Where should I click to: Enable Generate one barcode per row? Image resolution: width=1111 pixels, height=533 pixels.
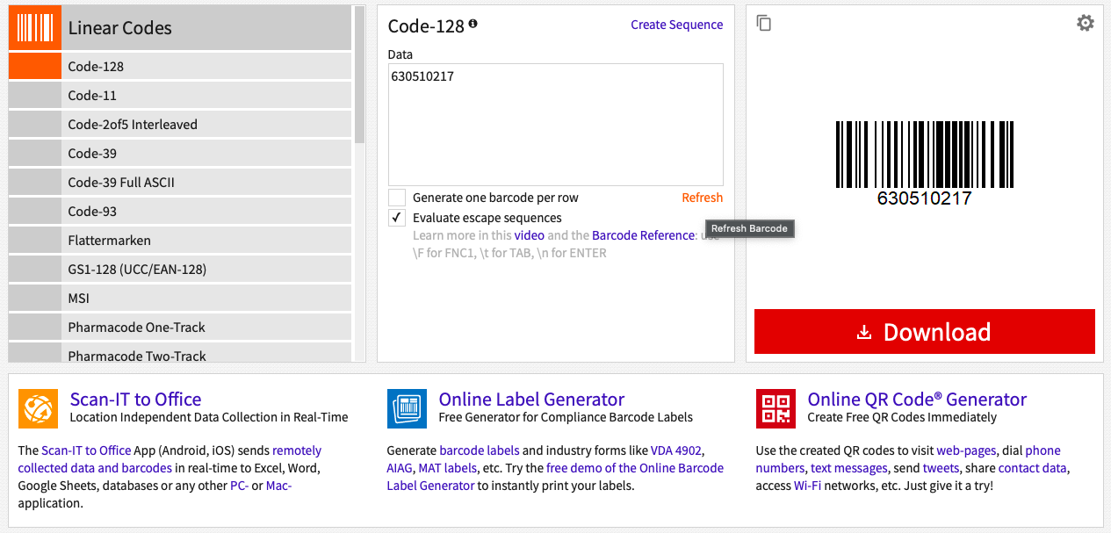tap(397, 198)
